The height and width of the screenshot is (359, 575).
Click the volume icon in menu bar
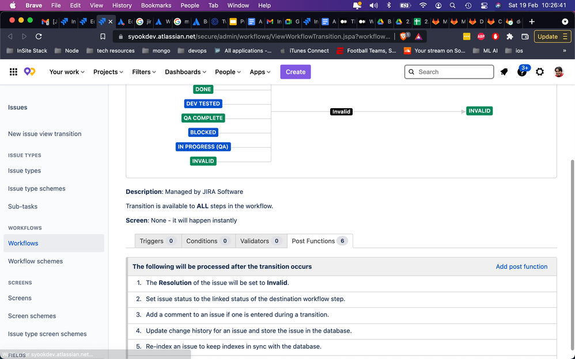pyautogui.click(x=374, y=6)
